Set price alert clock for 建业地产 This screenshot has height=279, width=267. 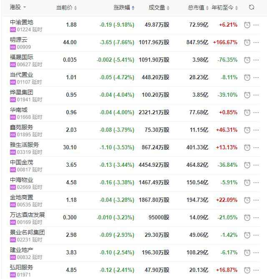(x=247, y=253)
